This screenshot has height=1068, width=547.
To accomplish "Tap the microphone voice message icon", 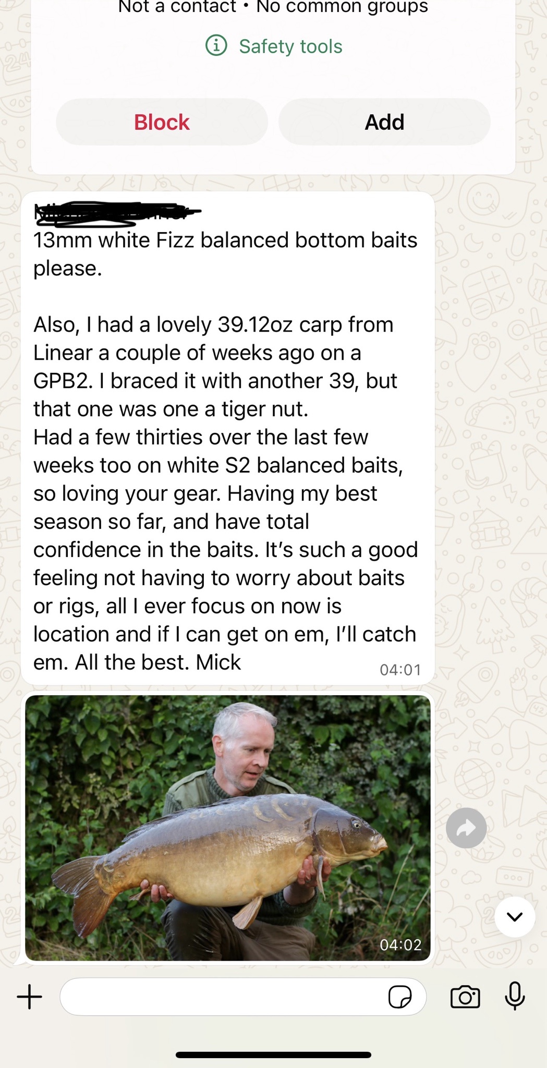I will (x=515, y=996).
